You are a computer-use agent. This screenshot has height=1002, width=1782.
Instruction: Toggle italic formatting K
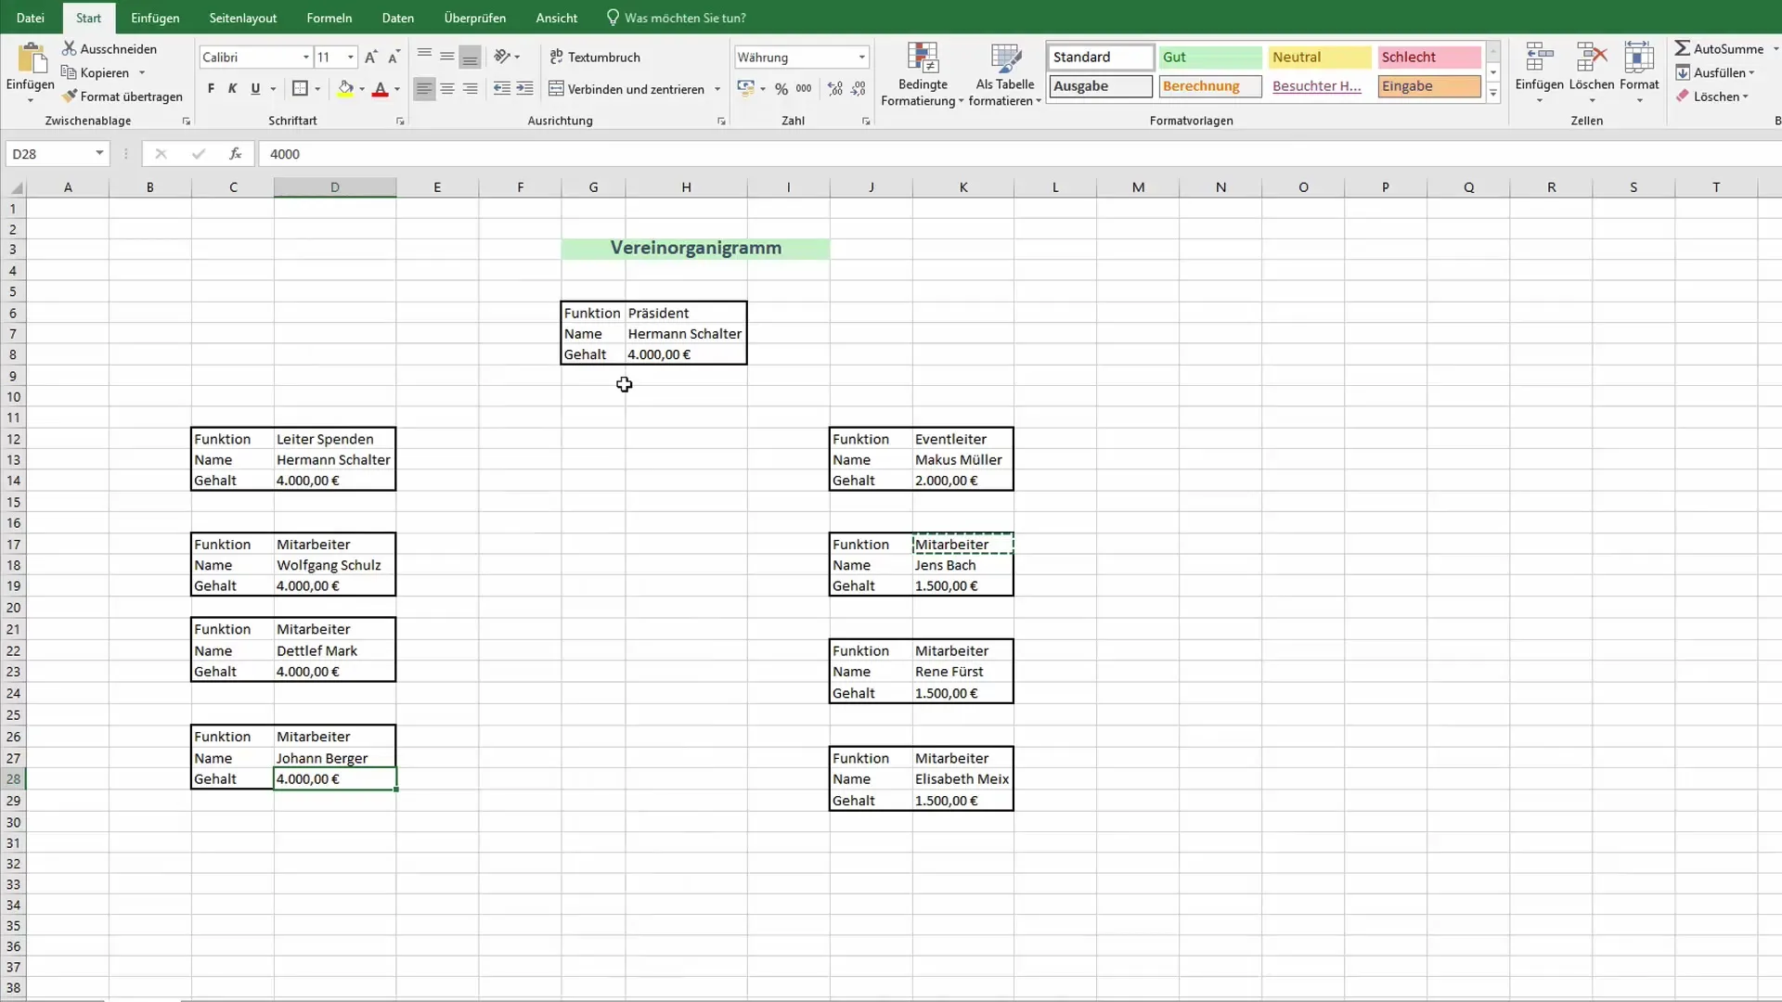click(232, 89)
